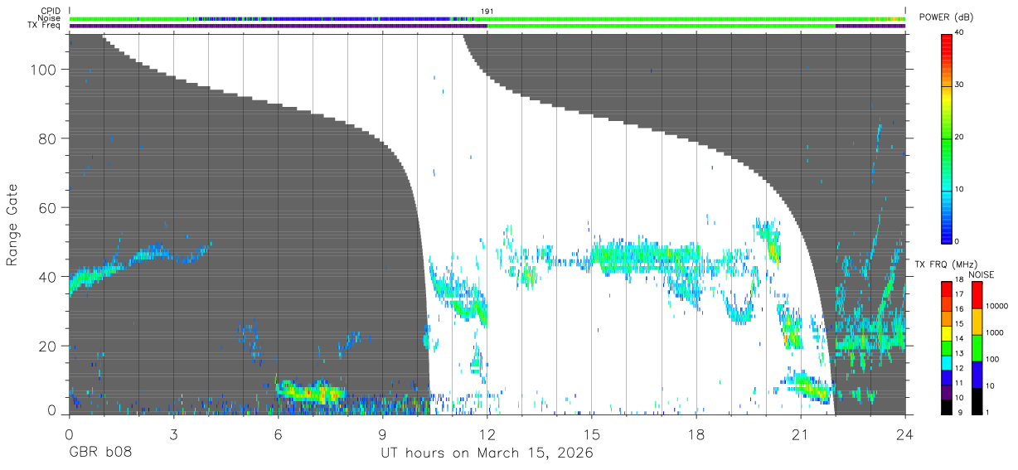This screenshot has height=470, width=1018.
Task: Click the 24 tick on UT hours axis
Action: (905, 434)
